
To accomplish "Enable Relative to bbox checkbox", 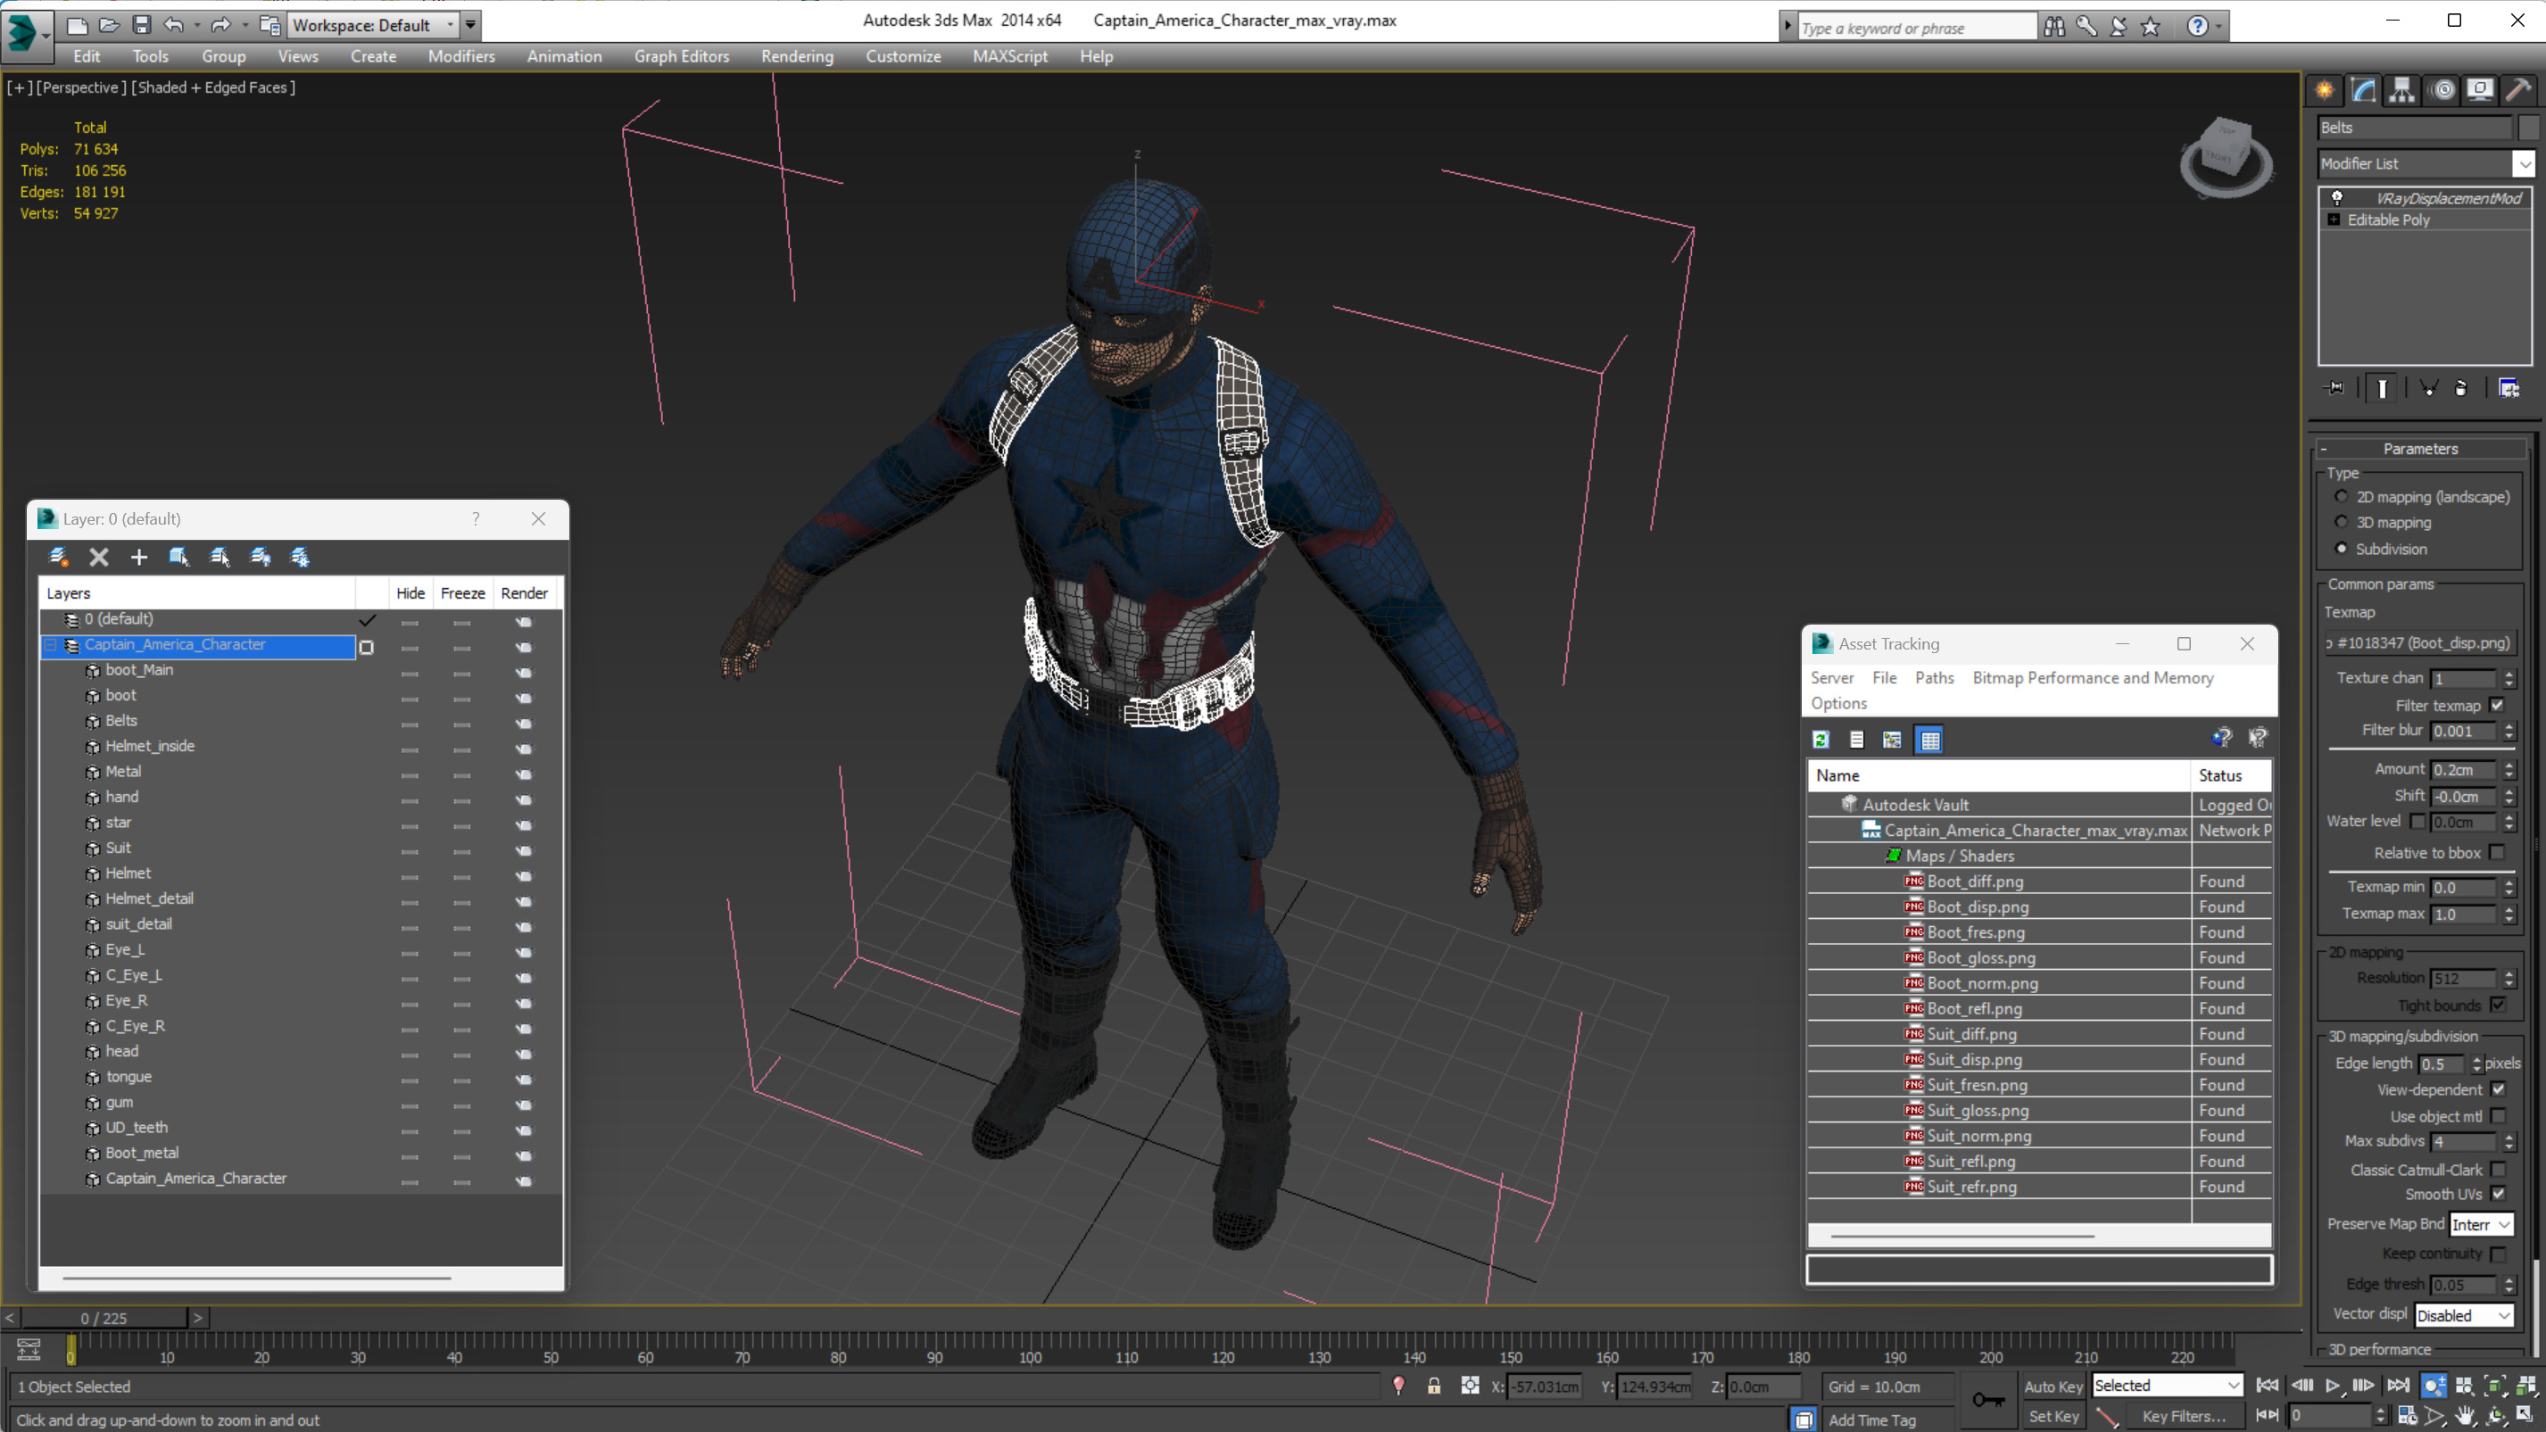I will click(2497, 852).
